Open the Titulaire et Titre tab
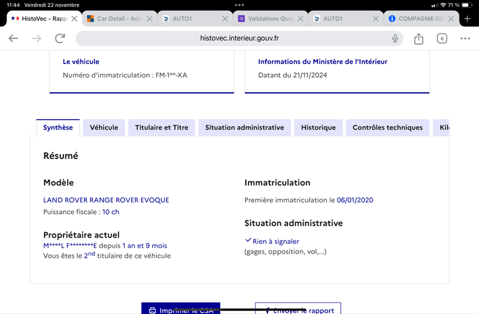 (162, 127)
